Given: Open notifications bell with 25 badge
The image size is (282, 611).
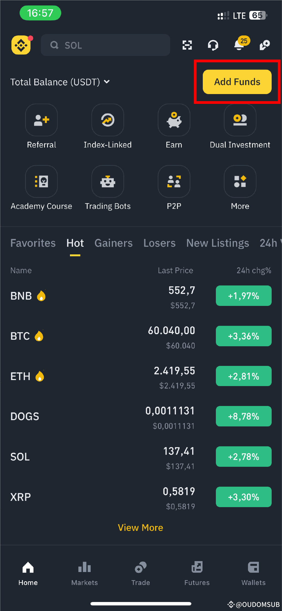Looking at the screenshot, I should coord(239,45).
